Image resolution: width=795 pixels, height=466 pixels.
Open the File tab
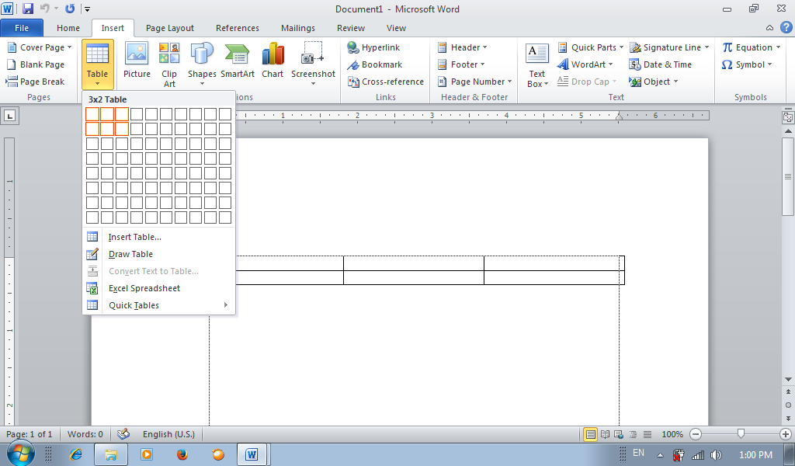[x=22, y=28]
